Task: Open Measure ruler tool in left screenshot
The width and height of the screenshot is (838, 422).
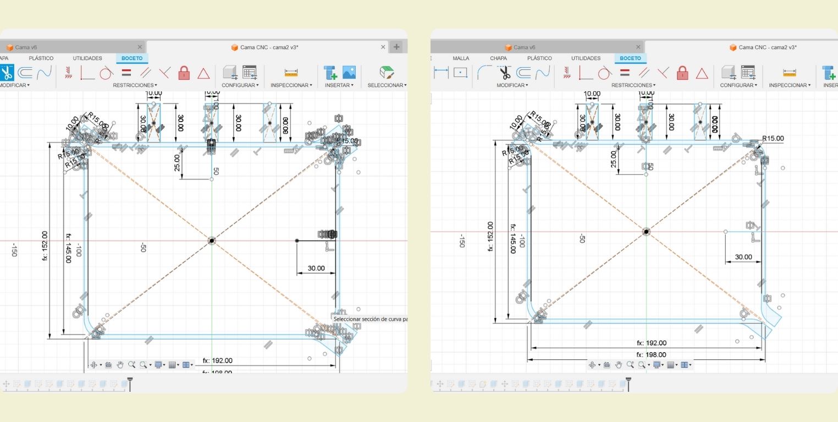Action: (x=291, y=73)
